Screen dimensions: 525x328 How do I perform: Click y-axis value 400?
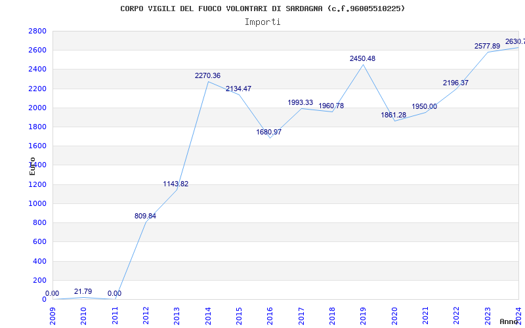point(40,261)
